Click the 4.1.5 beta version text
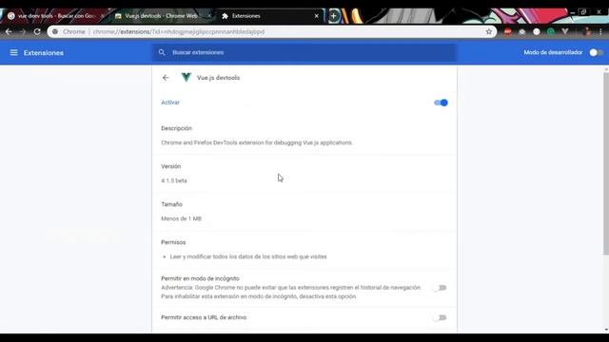The height and width of the screenshot is (342, 609). click(174, 180)
